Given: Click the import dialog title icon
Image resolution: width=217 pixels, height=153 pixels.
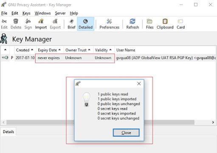Looking at the screenshot, I should tap(78, 84).
